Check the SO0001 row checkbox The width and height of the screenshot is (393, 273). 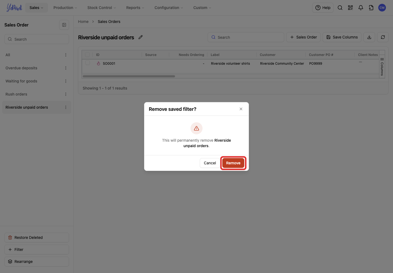[x=88, y=63]
